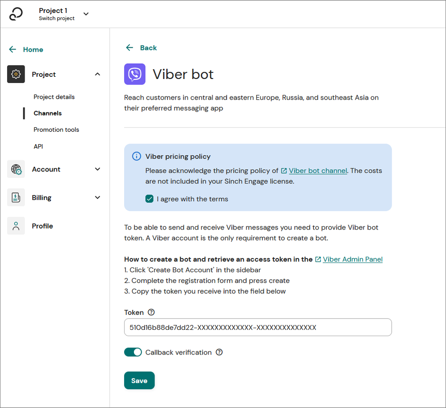Go to Home in the sidebar
This screenshot has height=408, width=446.
click(x=33, y=50)
